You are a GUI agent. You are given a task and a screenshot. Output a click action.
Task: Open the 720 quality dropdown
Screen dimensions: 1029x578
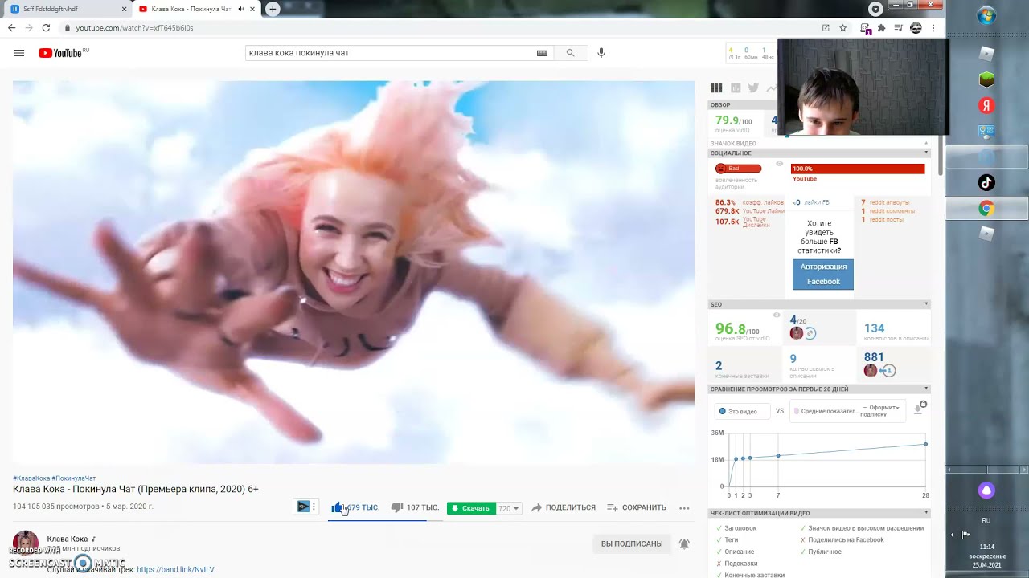(509, 508)
